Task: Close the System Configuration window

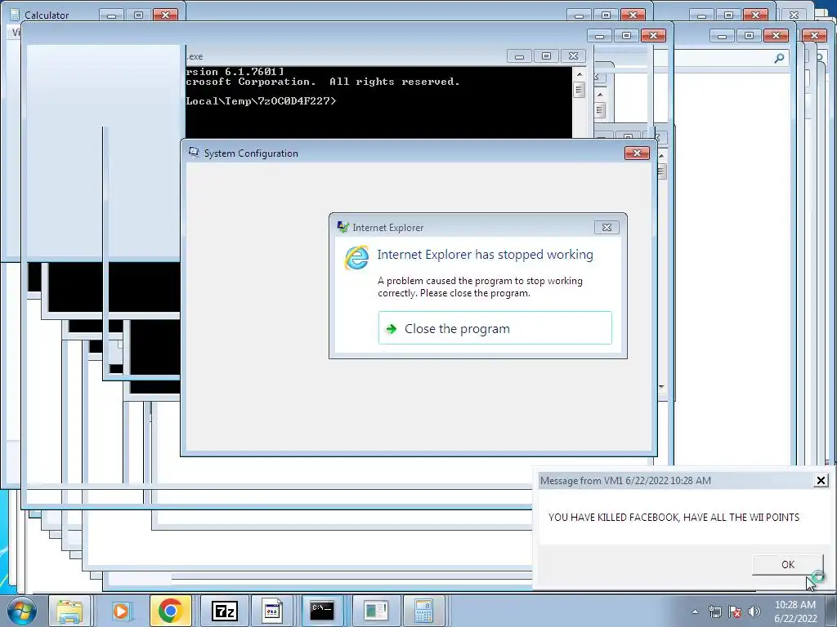Action: pos(637,153)
